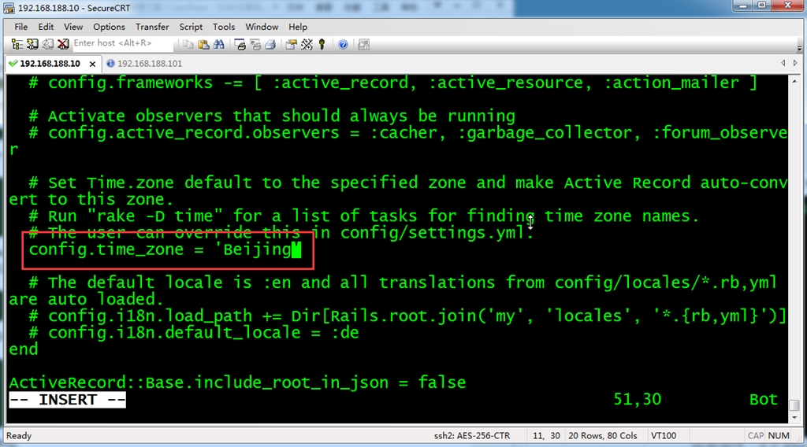
Task: Click the Reconnect toolbar icon
Action: [x=48, y=45]
